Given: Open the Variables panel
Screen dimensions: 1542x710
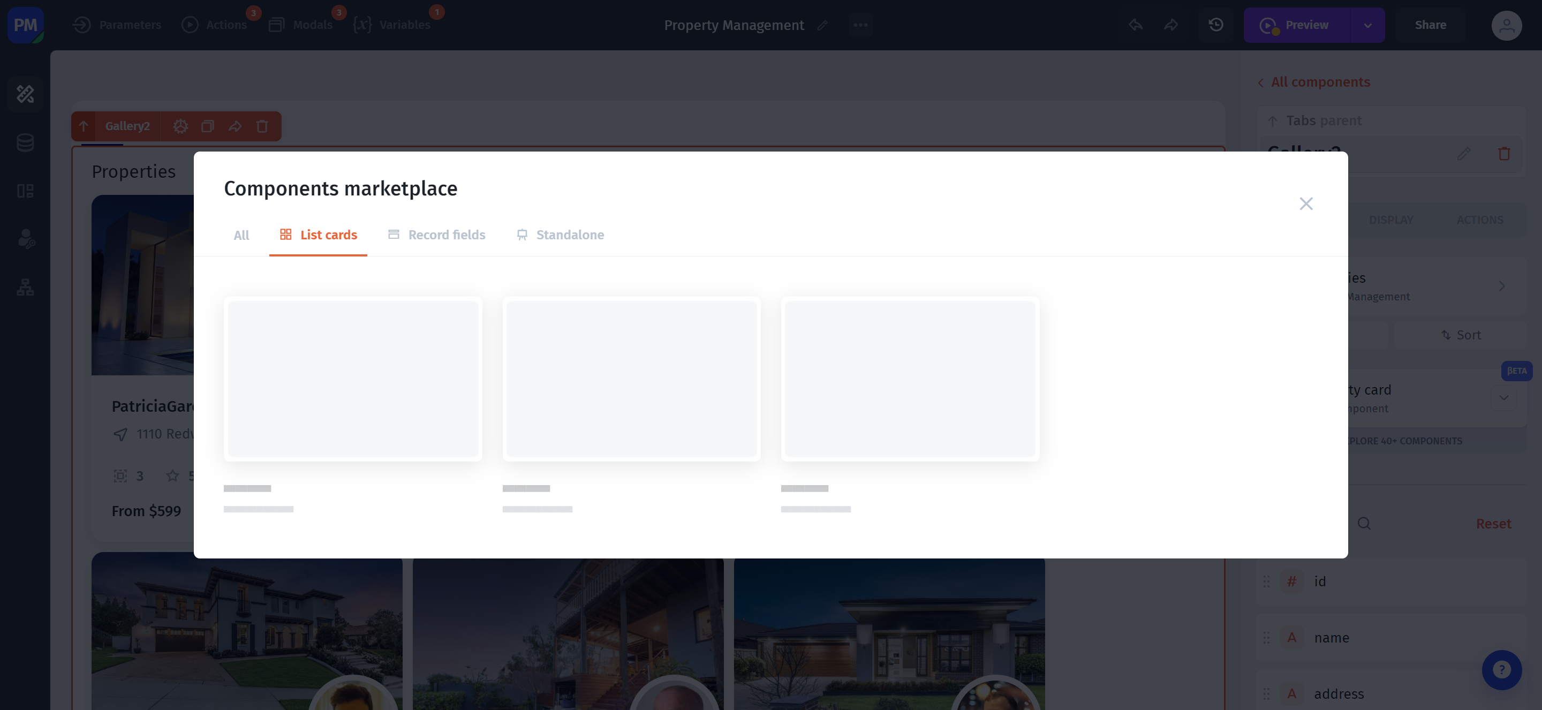Looking at the screenshot, I should [x=392, y=25].
